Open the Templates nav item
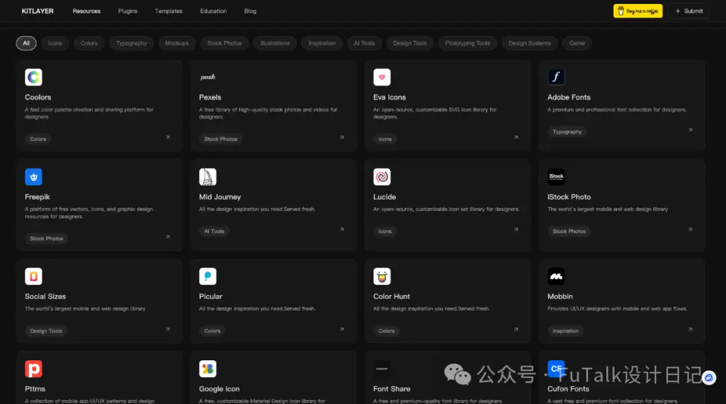The image size is (726, 404). click(x=169, y=11)
